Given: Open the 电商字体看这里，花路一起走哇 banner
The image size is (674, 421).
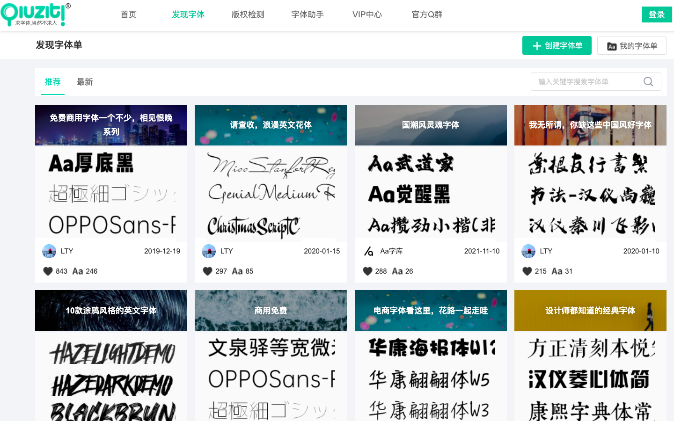Looking at the screenshot, I should [431, 311].
